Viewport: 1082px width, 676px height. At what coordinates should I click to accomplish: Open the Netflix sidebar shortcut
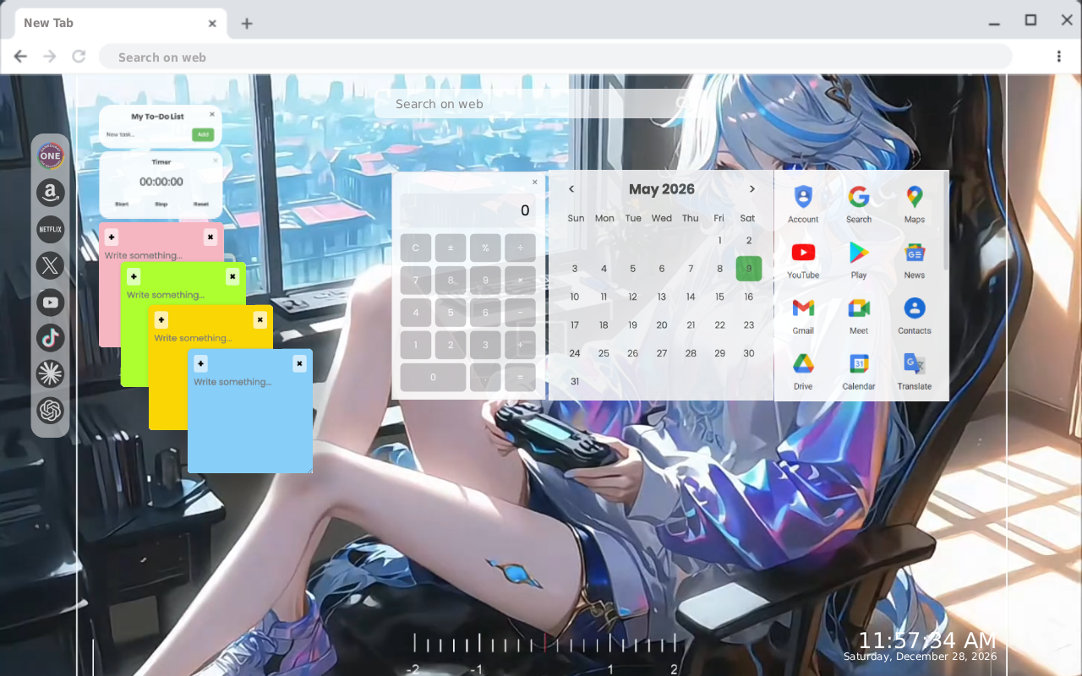50,229
